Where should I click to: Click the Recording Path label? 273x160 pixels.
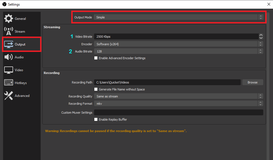coord(82,82)
